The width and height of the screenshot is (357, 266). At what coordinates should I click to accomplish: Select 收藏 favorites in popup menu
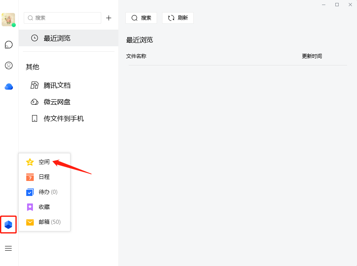tap(44, 207)
